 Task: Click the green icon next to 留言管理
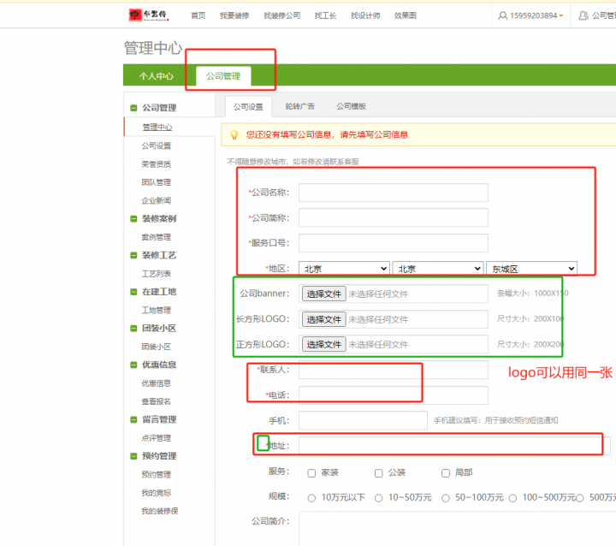pos(133,419)
